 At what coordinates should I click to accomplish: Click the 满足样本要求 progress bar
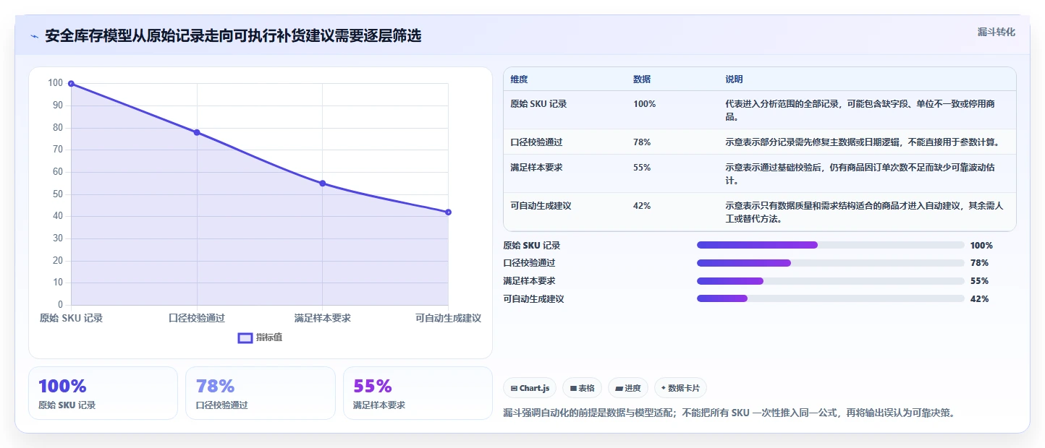pyautogui.click(x=831, y=281)
